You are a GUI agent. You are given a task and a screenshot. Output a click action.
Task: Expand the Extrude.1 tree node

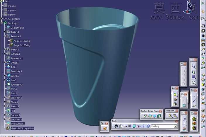[5, 53]
